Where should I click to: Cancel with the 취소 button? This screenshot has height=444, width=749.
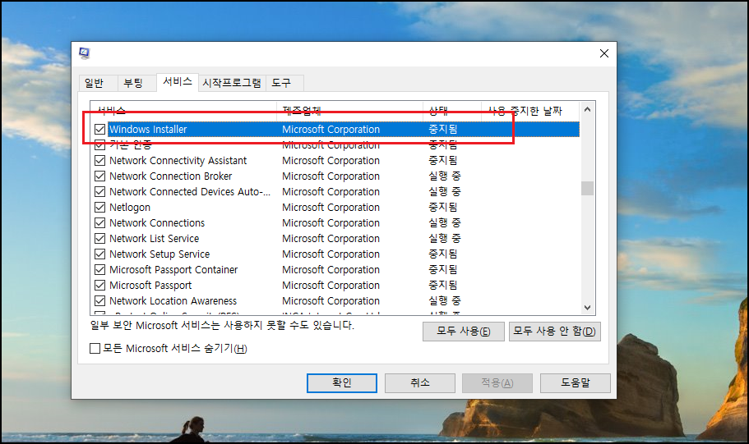(x=420, y=383)
